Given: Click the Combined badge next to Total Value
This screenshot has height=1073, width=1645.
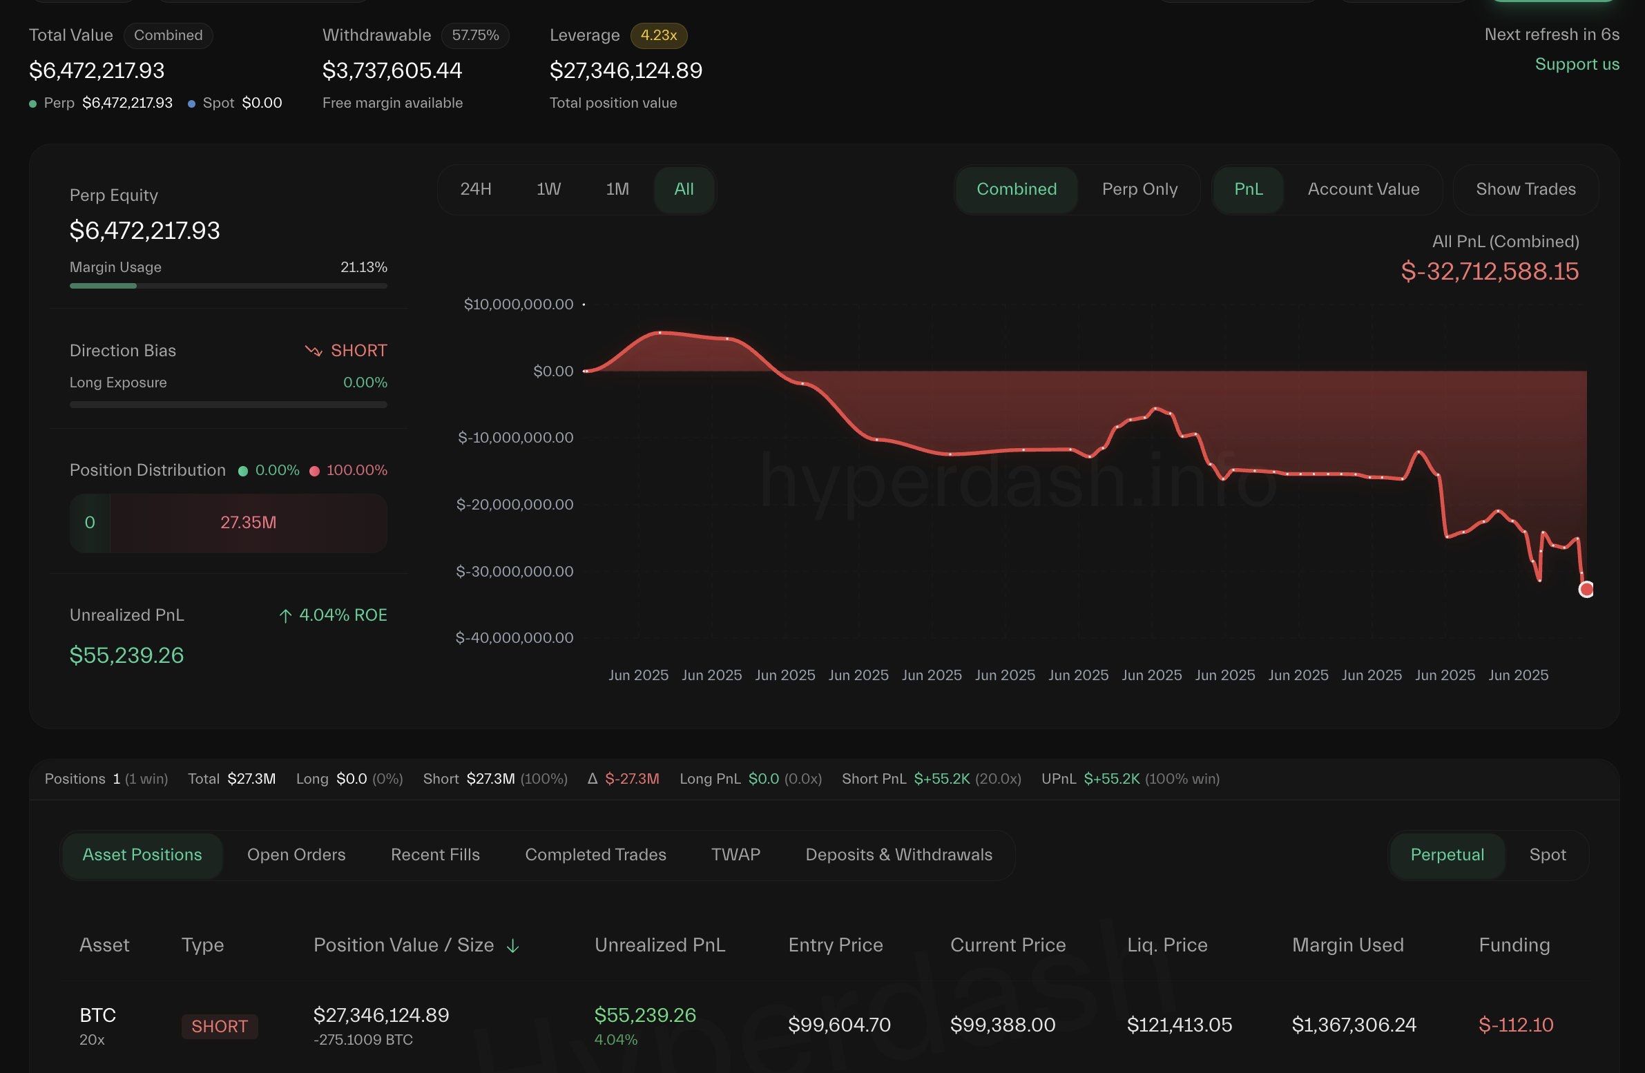Looking at the screenshot, I should (x=168, y=35).
